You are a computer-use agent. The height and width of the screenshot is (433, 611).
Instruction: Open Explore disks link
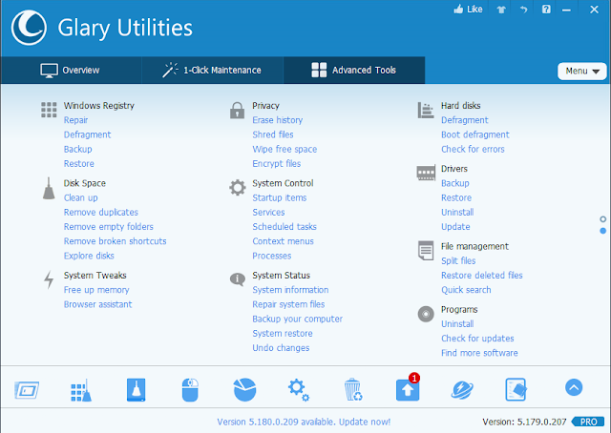89,256
